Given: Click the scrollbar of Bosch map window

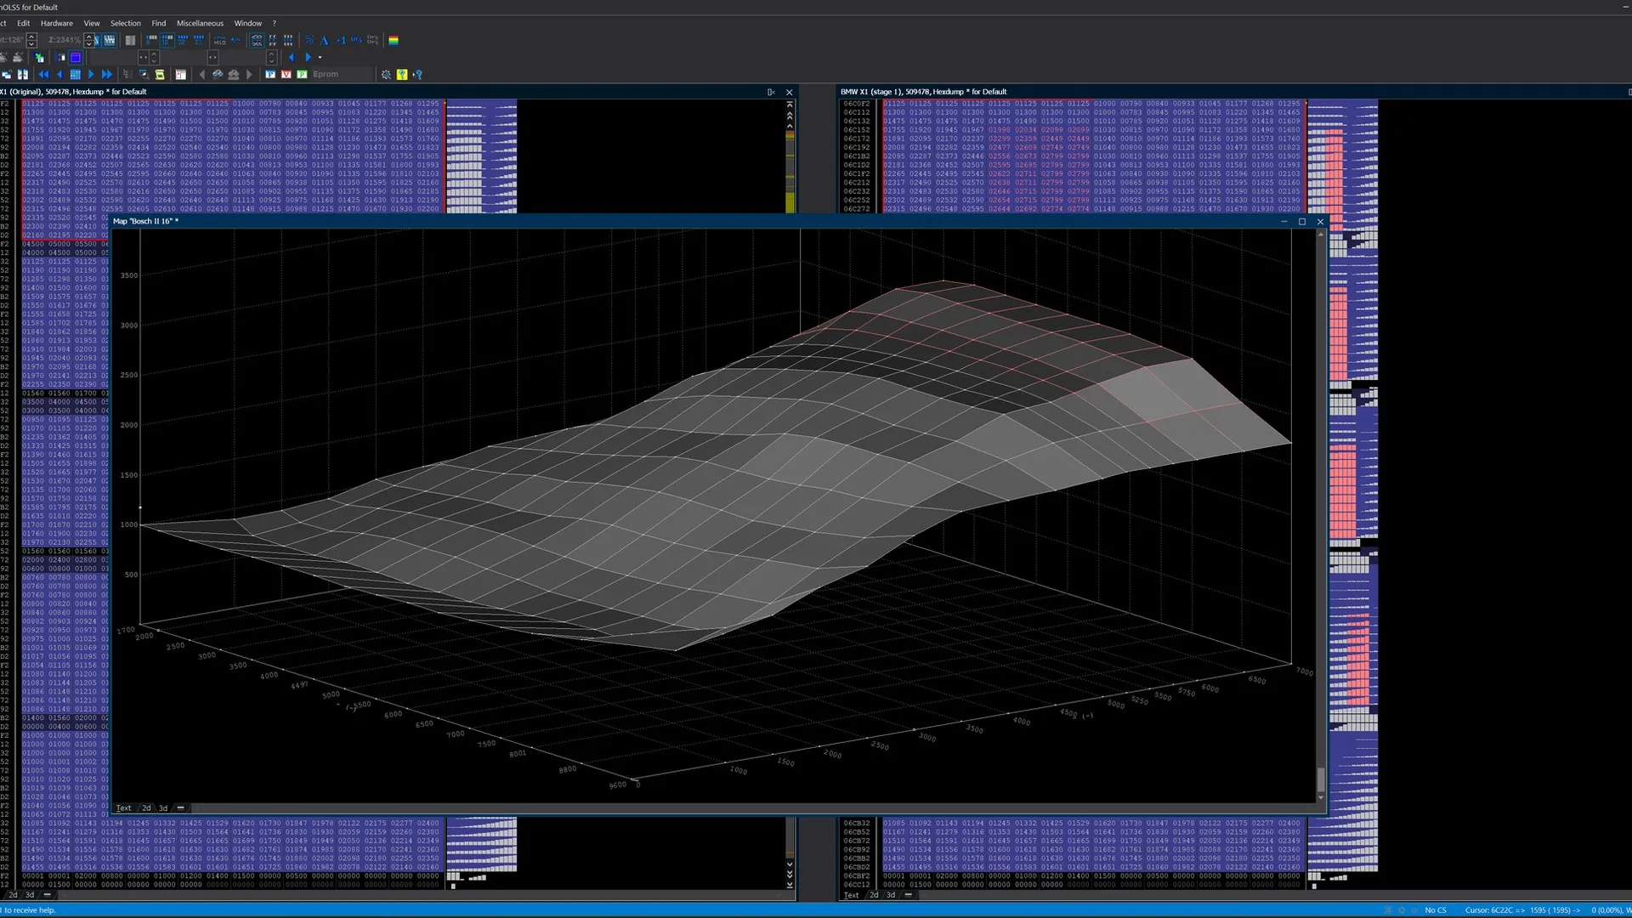Looking at the screenshot, I should coord(1320,516).
